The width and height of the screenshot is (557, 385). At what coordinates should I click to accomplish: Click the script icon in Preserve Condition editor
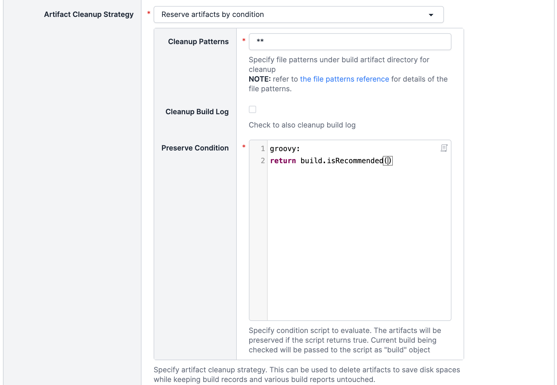pyautogui.click(x=444, y=148)
